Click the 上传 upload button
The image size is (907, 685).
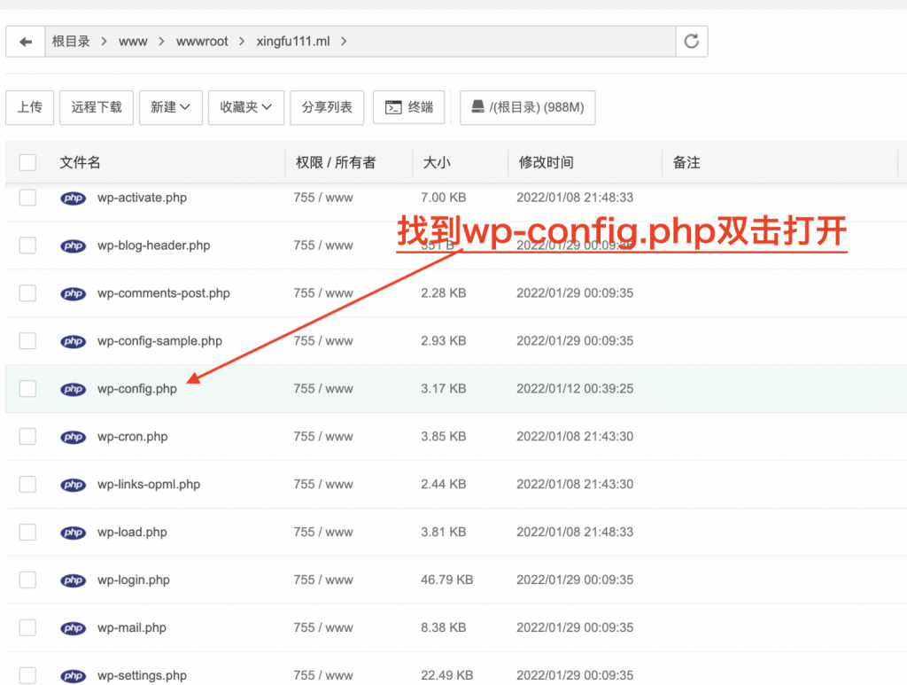point(29,107)
